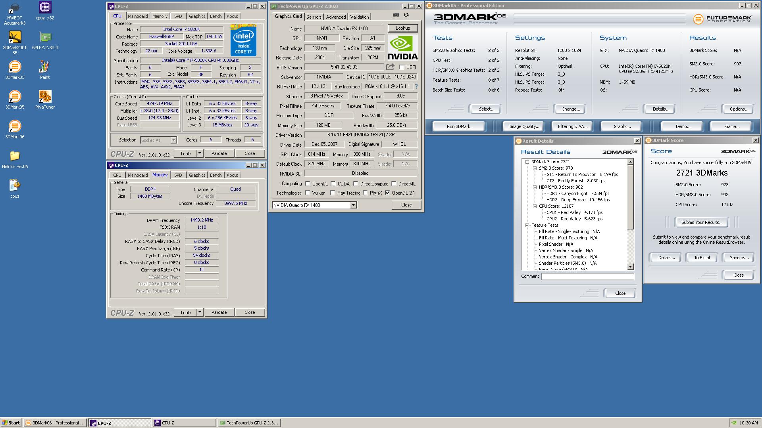
Task: Click 3DMark06 title bar icon
Action: click(x=429, y=6)
